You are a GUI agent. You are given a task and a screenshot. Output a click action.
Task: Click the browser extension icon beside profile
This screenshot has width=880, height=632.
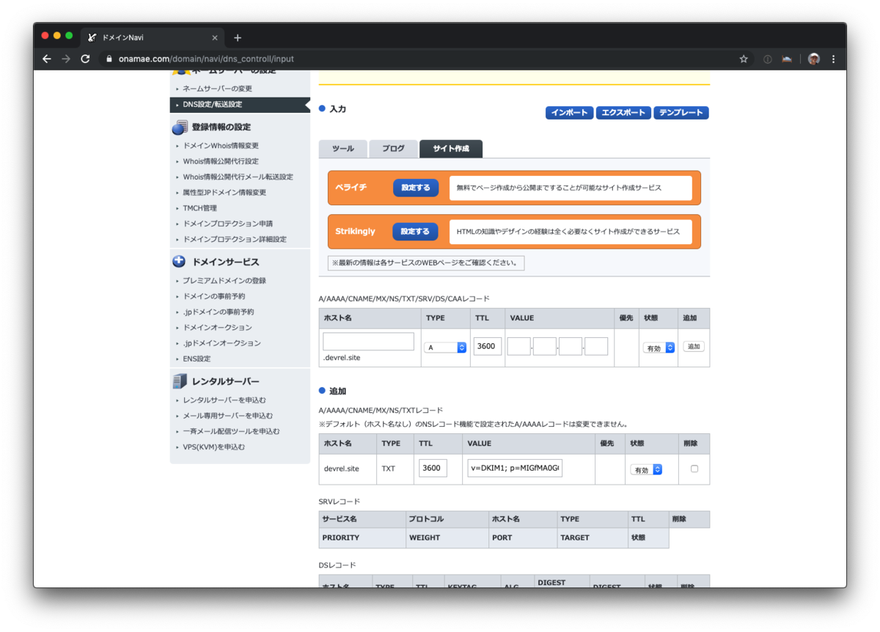coord(787,59)
